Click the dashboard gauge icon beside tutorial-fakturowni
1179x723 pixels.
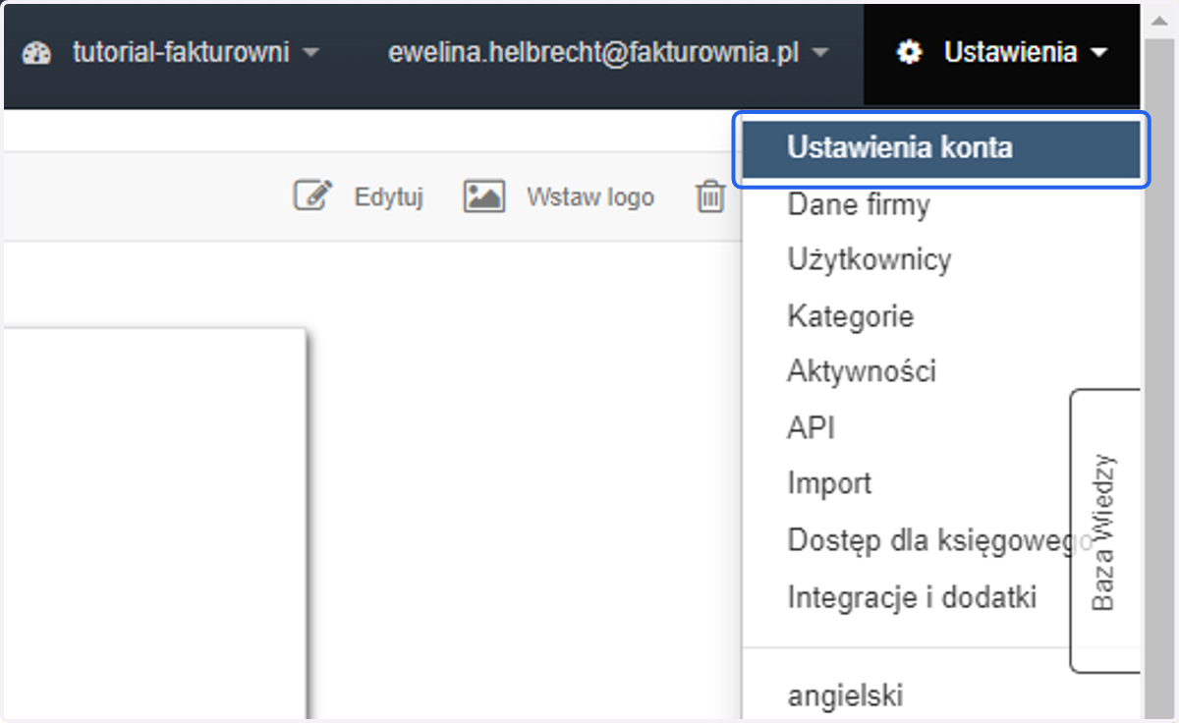(x=36, y=53)
